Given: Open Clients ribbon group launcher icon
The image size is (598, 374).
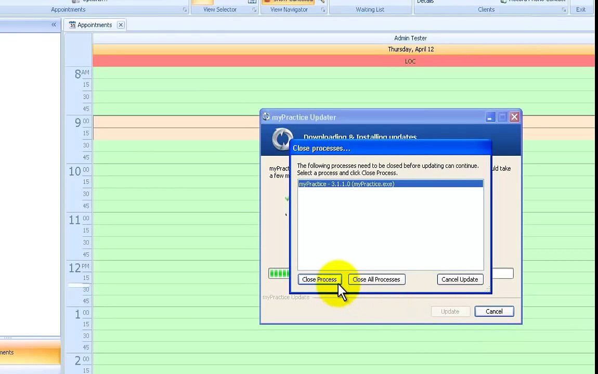Looking at the screenshot, I should pos(564,10).
